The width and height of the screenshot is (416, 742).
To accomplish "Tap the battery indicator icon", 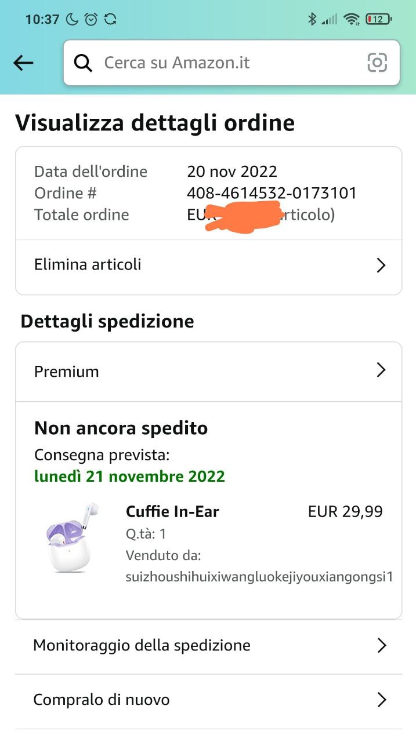I will coord(378,19).
